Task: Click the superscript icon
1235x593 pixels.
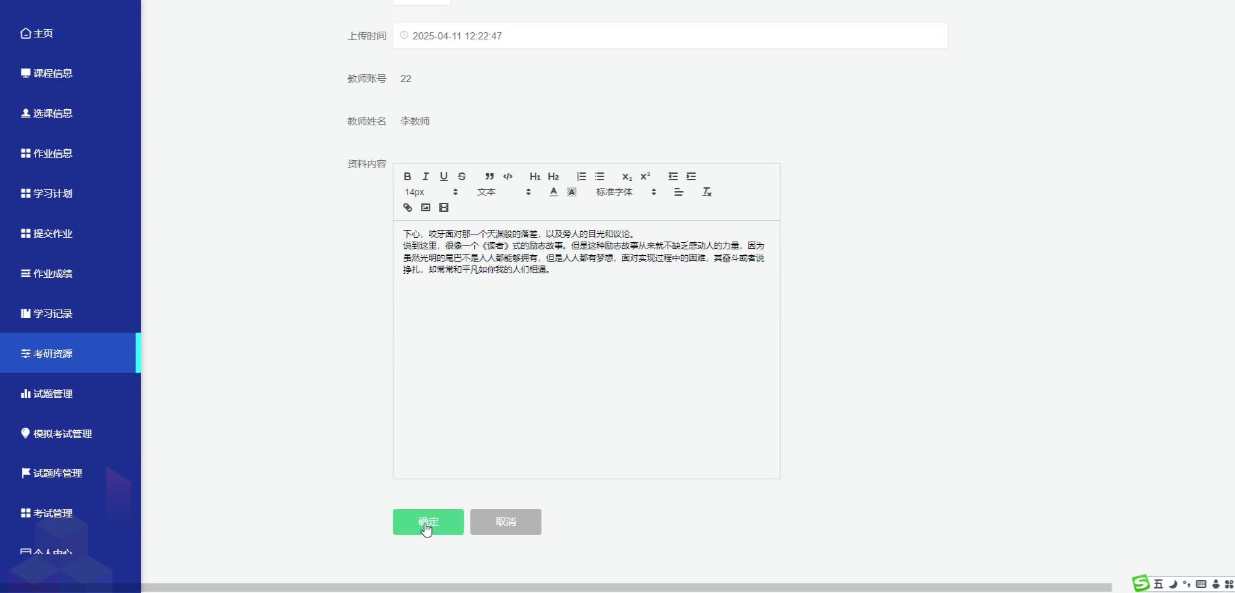Action: coord(645,176)
